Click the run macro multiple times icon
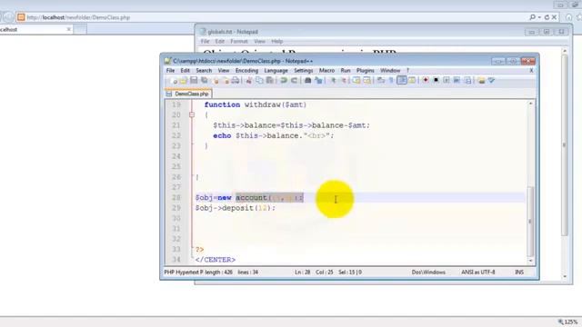The width and height of the screenshot is (582, 327). tap(457, 81)
